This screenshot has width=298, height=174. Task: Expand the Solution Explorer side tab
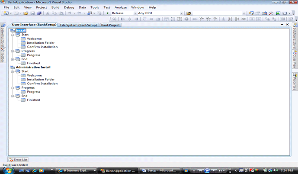point(295,36)
